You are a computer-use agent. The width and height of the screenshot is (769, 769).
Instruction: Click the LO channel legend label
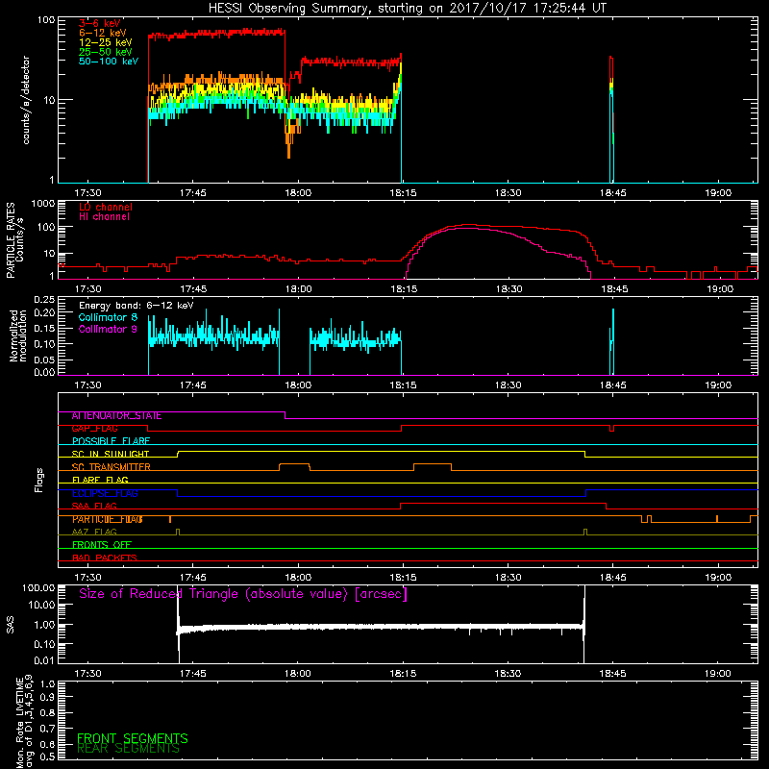click(106, 207)
